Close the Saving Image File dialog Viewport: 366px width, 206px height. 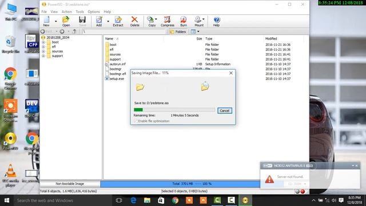pos(231,73)
